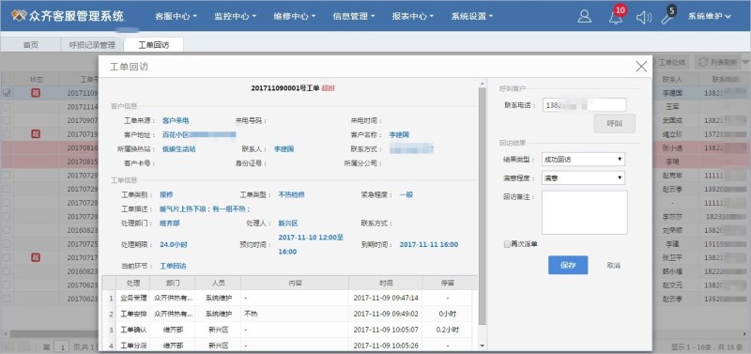
Task: Click the 工单分派 cell in row 4
Action: [x=133, y=345]
